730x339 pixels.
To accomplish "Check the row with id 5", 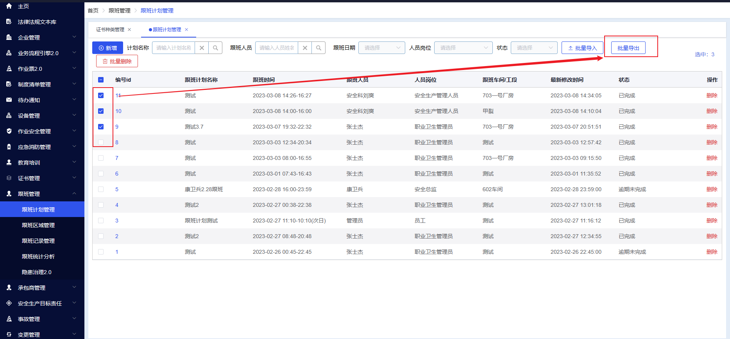I will pyautogui.click(x=101, y=189).
